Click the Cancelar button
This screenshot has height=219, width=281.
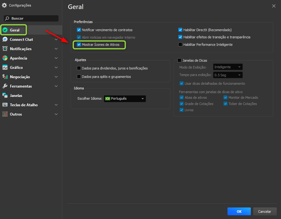click(x=265, y=212)
